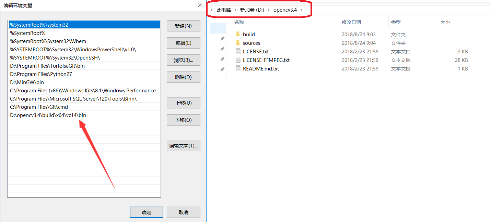
Task: Click the 删除(D) button
Action: coord(183,77)
